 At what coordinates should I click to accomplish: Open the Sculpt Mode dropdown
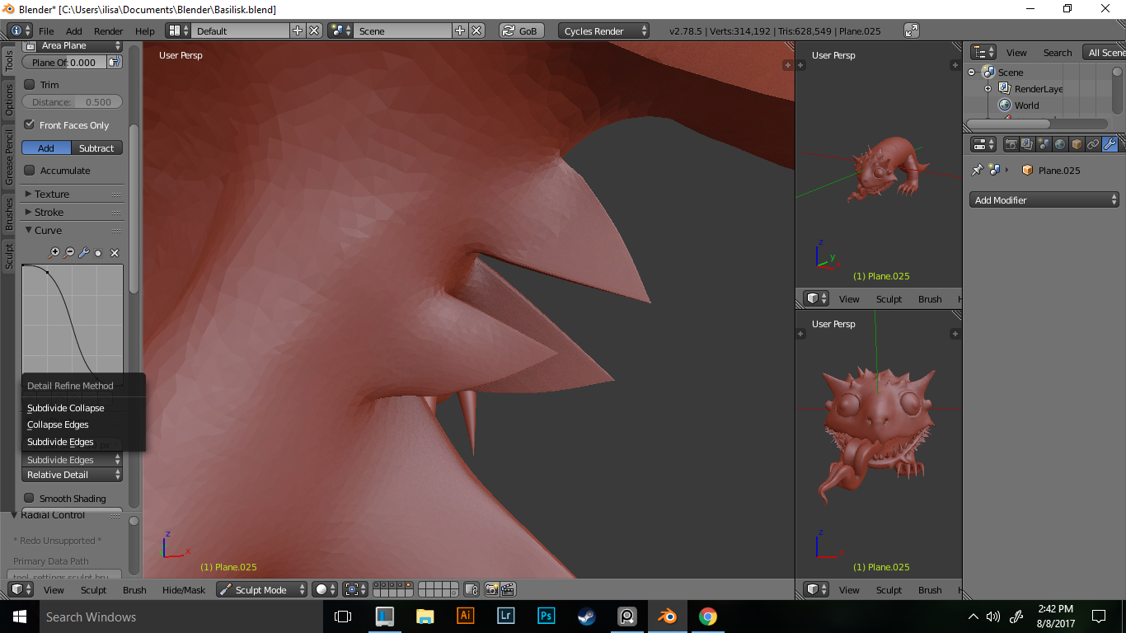click(x=261, y=589)
